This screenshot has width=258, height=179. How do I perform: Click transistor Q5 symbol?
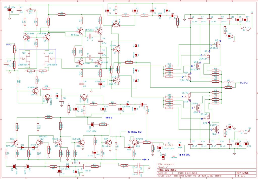[47, 38]
